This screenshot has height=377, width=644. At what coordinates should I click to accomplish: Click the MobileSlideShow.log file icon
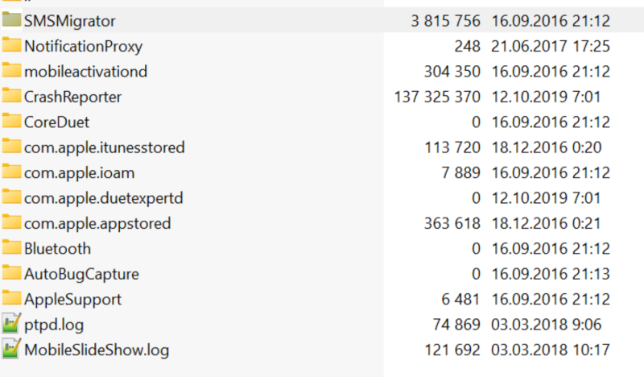click(11, 349)
